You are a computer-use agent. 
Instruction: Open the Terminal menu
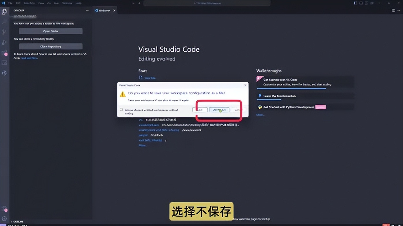pos(67,3)
